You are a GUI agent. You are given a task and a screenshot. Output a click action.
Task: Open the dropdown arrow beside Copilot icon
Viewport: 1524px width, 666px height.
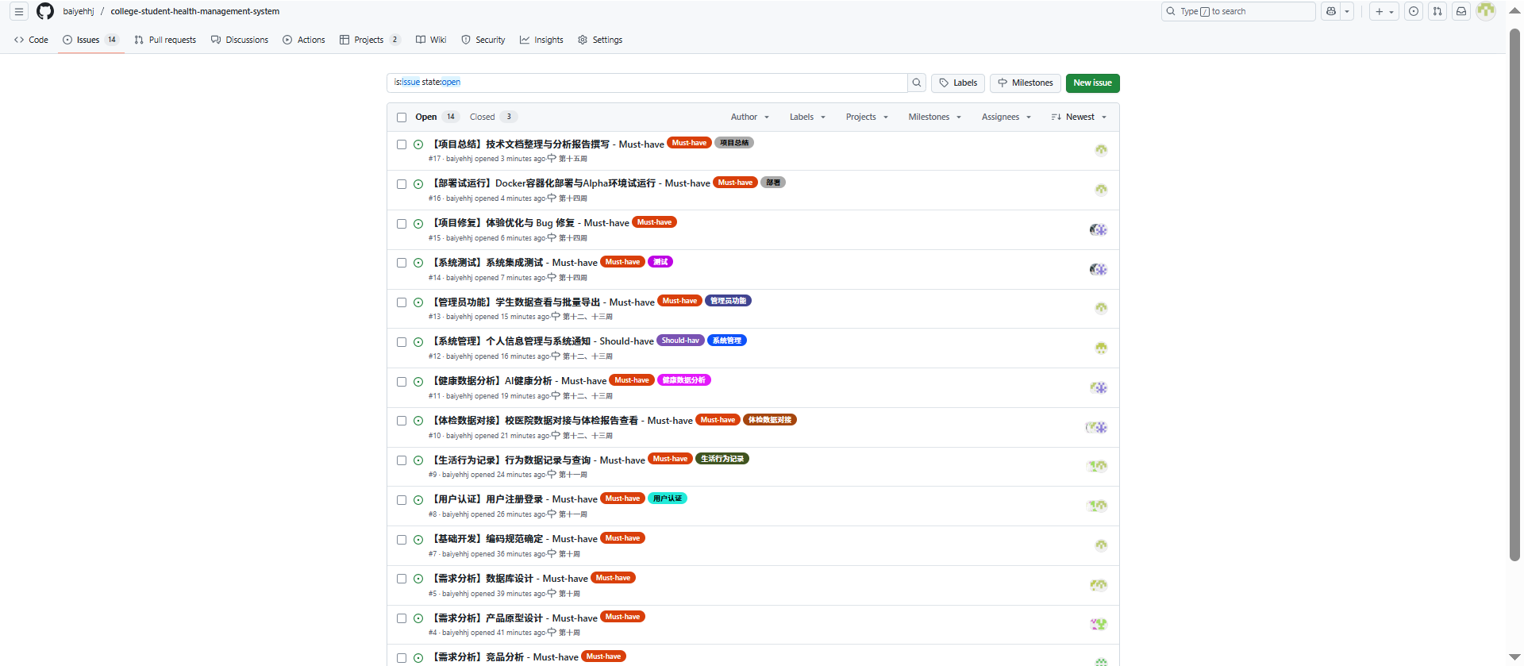coord(1347,12)
